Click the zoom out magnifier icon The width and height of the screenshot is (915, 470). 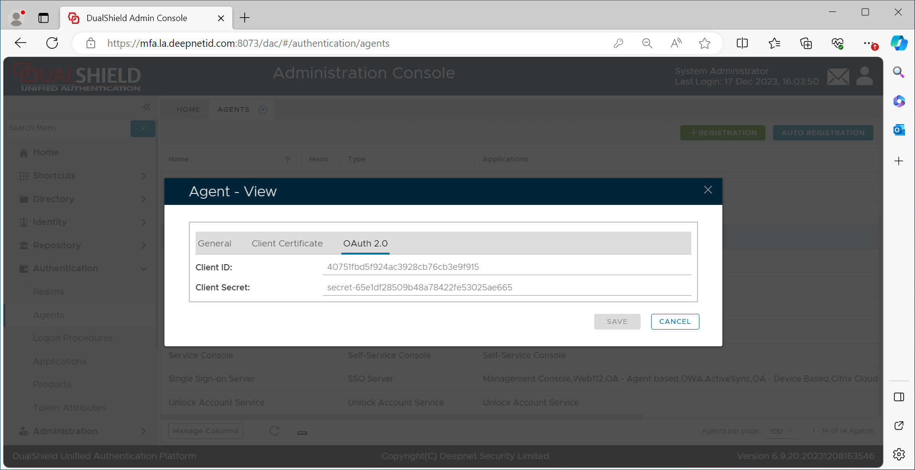point(647,43)
